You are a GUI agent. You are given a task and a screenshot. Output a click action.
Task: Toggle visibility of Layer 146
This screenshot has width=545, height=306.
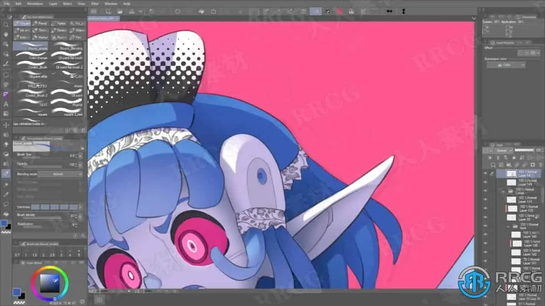click(485, 234)
